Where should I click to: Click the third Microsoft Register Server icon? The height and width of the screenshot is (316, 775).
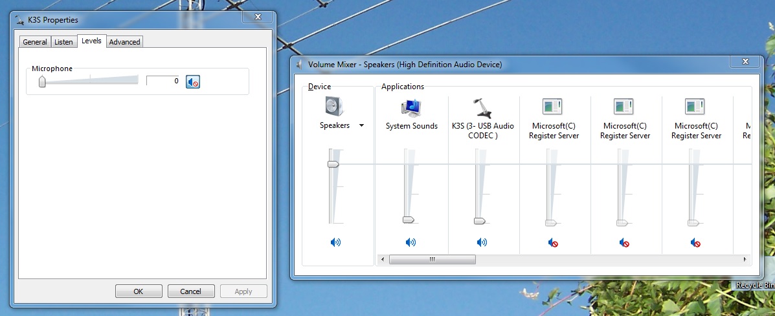coord(695,107)
